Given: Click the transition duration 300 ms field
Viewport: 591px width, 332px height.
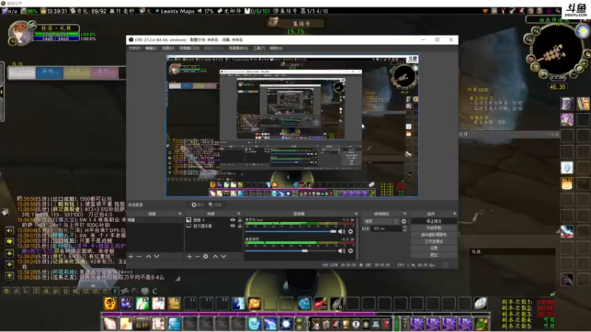Looking at the screenshot, I should (386, 229).
